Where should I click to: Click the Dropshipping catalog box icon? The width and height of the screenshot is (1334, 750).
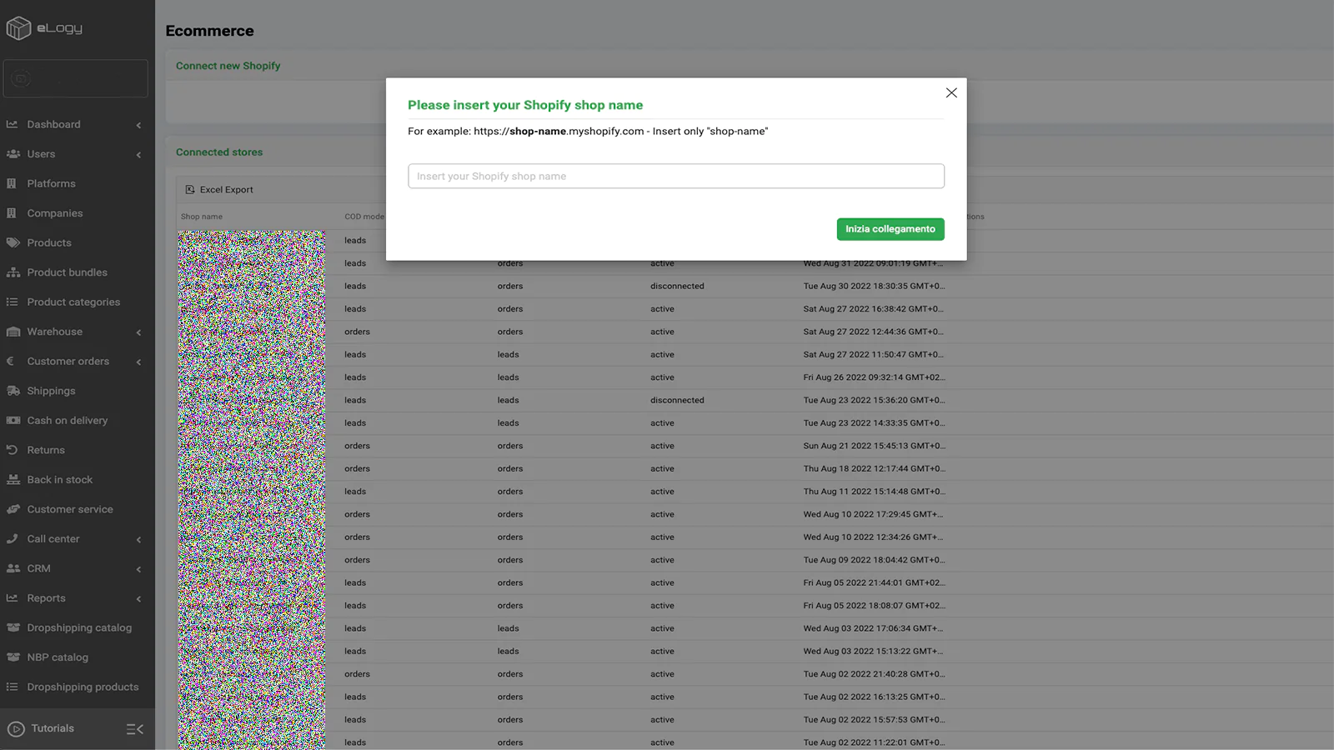click(x=13, y=627)
